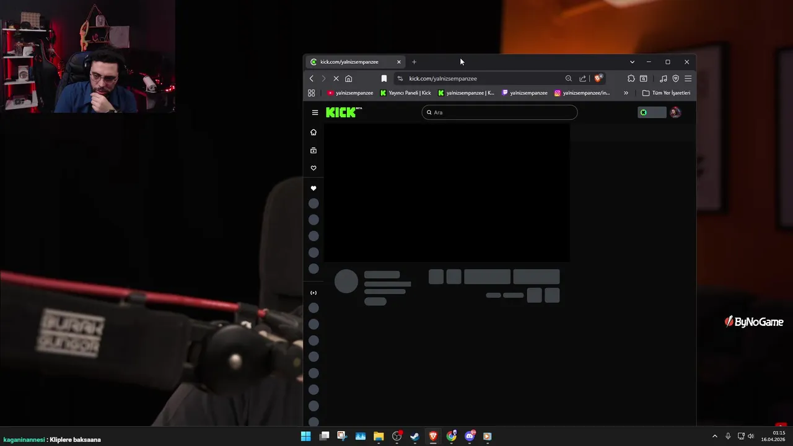
Task: Open Steam from the taskbar
Action: point(415,436)
